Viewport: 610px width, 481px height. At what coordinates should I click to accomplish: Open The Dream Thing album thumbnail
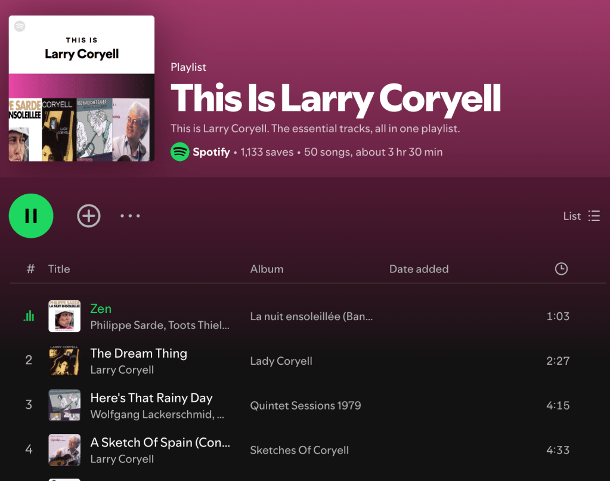[x=64, y=361]
